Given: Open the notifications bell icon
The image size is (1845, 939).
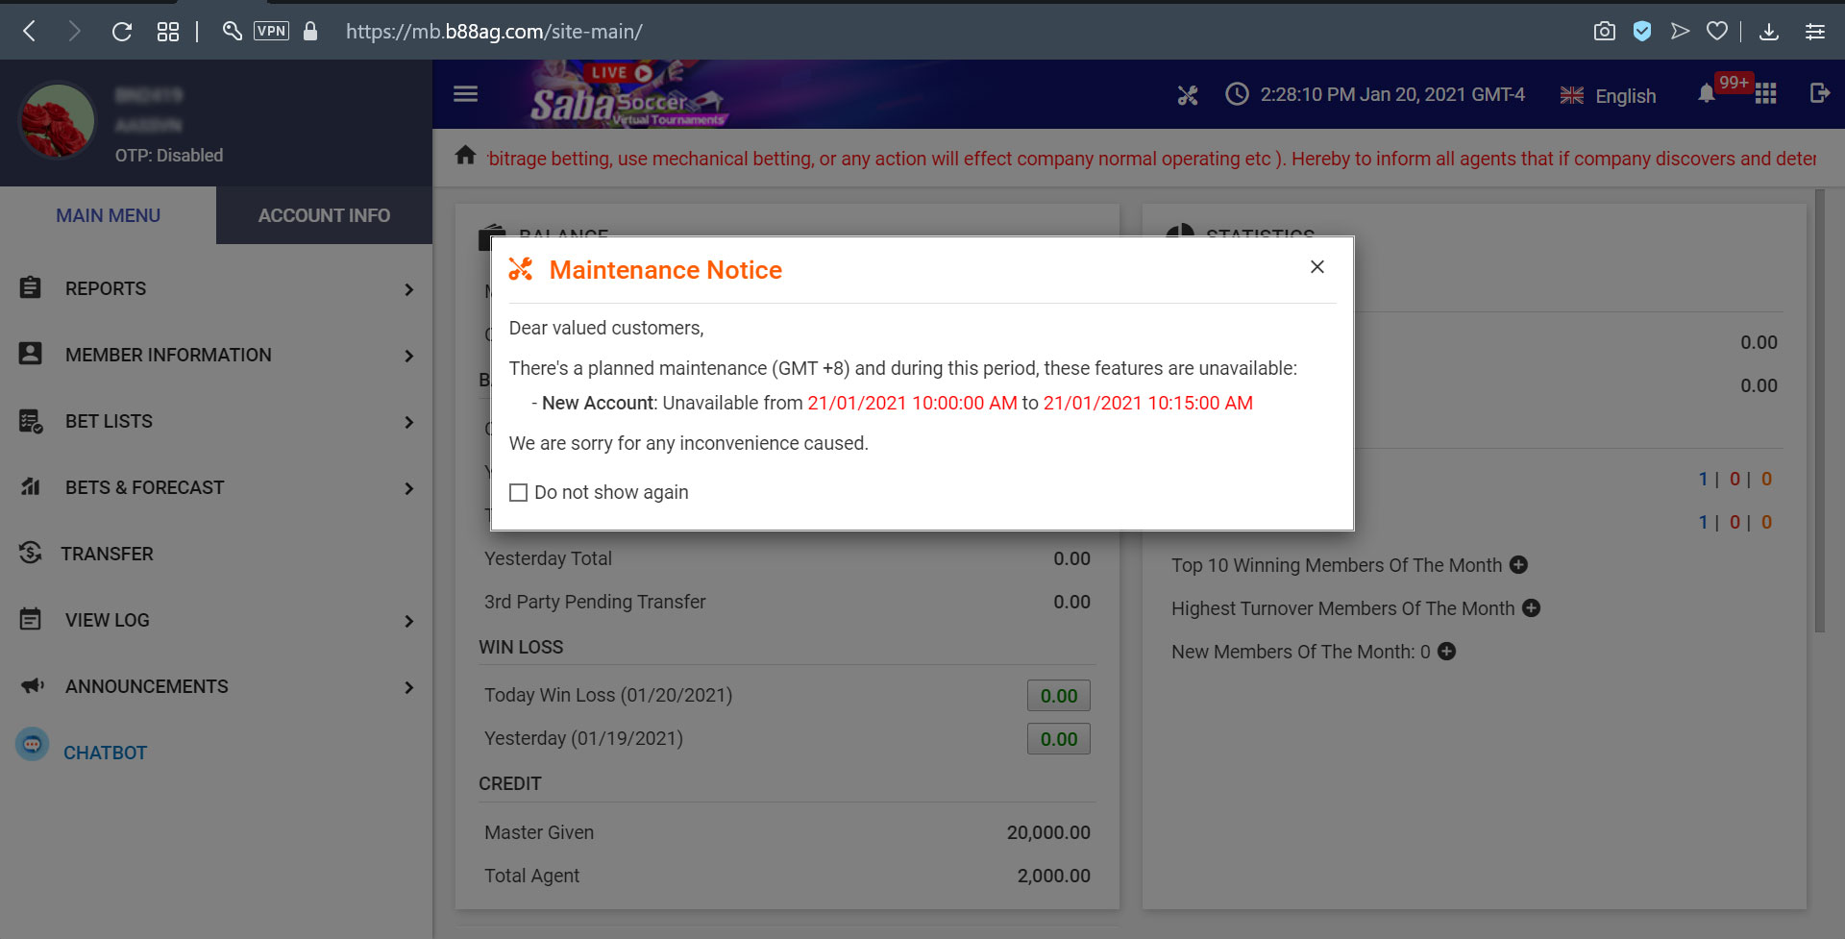Looking at the screenshot, I should click(x=1706, y=94).
